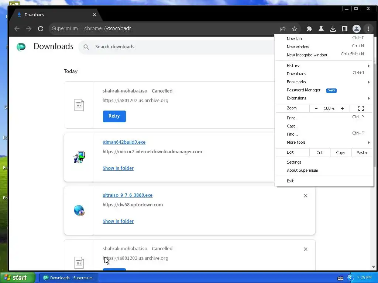
Task: Click the https://dw58.uptodown.com text
Action: [133, 205]
